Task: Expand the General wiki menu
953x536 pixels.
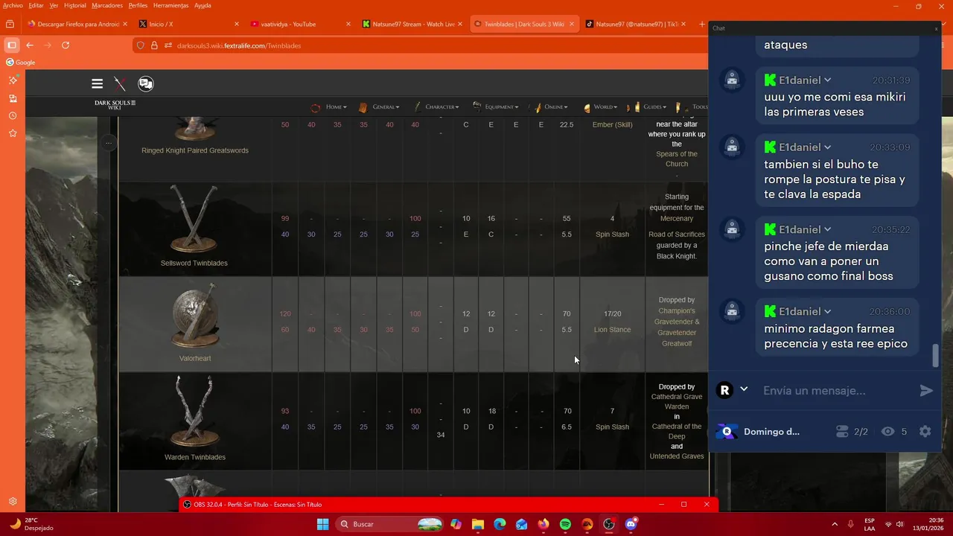Action: coord(386,107)
